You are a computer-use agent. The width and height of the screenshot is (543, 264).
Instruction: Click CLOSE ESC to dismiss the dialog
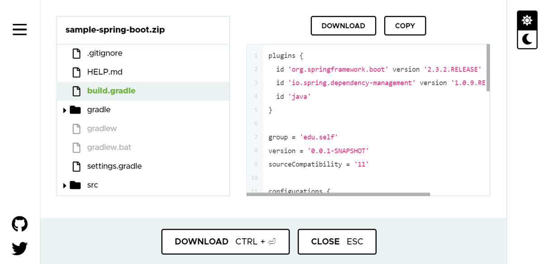[337, 241]
